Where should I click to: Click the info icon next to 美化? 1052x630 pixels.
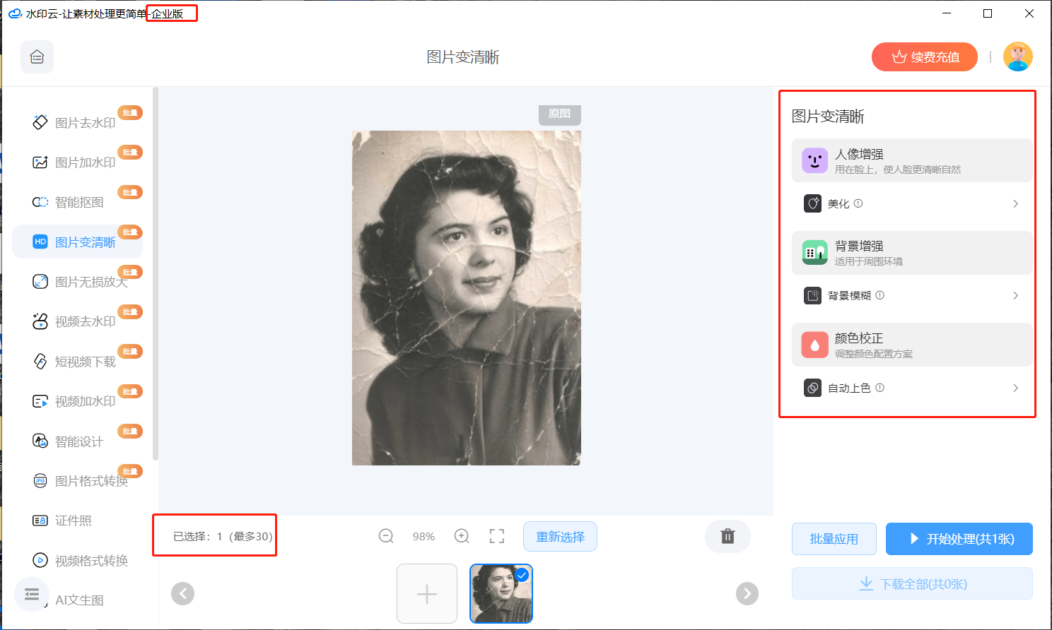[858, 203]
